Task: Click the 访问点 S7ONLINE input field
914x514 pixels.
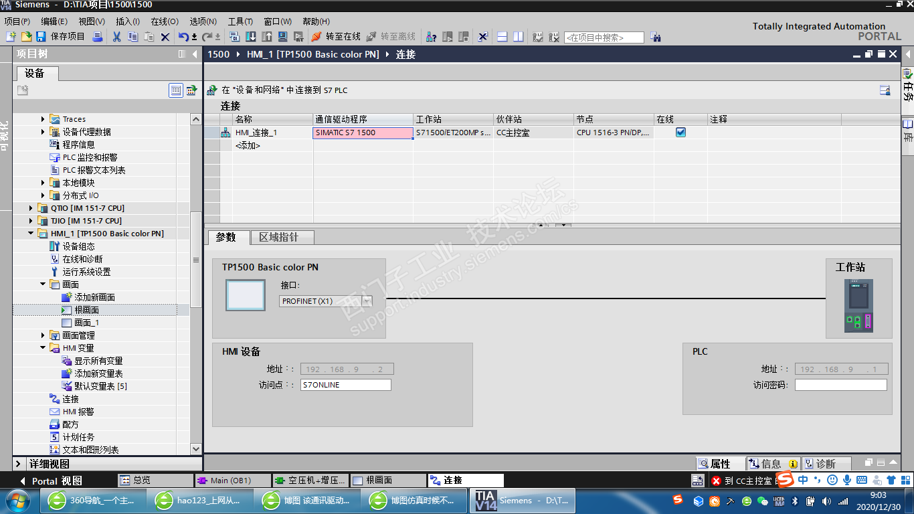Action: (x=345, y=385)
